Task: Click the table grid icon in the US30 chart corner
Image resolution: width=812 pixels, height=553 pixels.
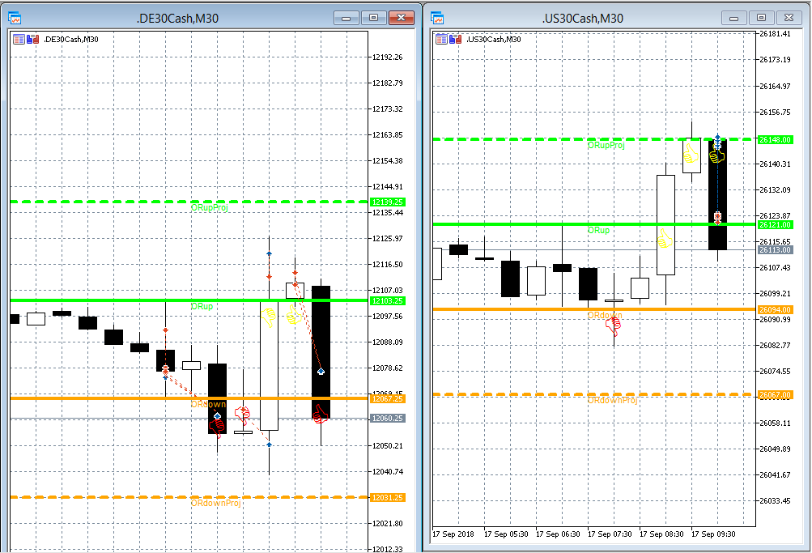Action: point(441,40)
